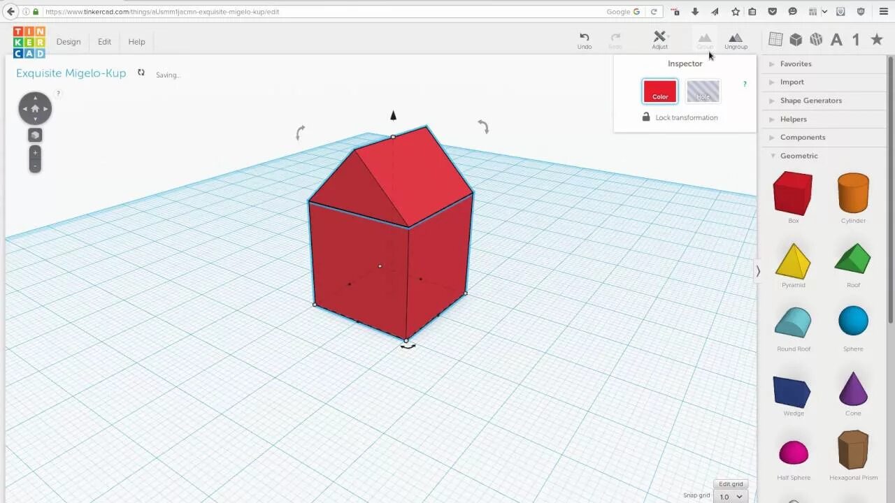The height and width of the screenshot is (503, 895).
Task: Click the Edit grid button
Action: tap(731, 484)
